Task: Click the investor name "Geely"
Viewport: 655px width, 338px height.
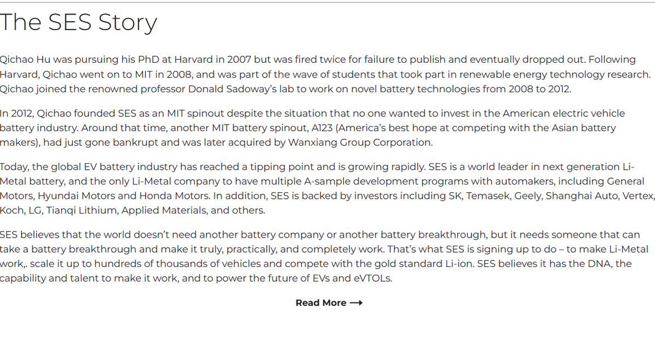Action: click(x=527, y=195)
